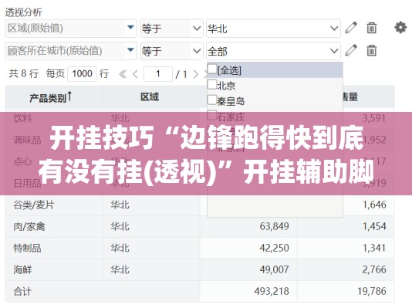412x308 pixels.
Task: Check the 北京 checkbox
Action: click(212, 84)
